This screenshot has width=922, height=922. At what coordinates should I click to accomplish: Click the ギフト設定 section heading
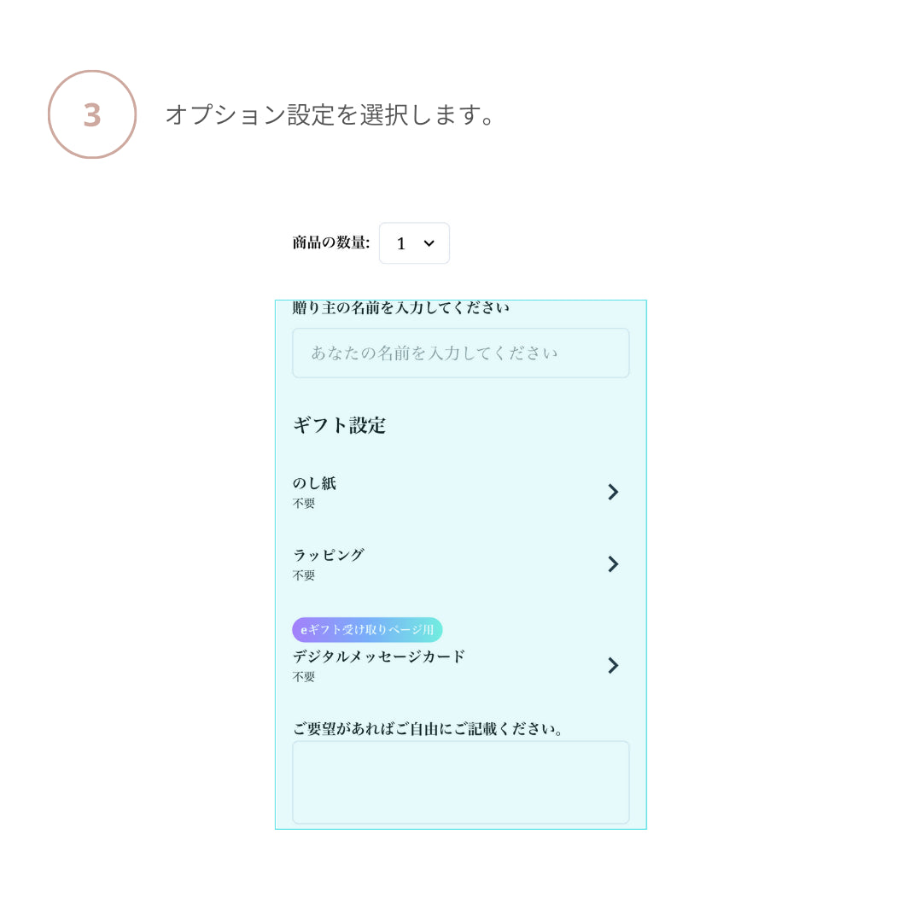(339, 425)
